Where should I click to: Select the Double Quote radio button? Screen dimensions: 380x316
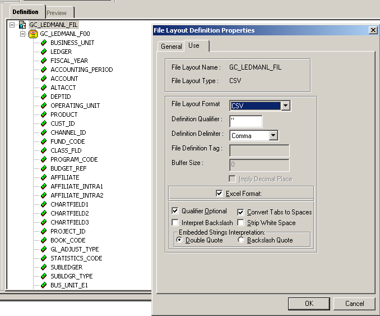click(x=179, y=240)
